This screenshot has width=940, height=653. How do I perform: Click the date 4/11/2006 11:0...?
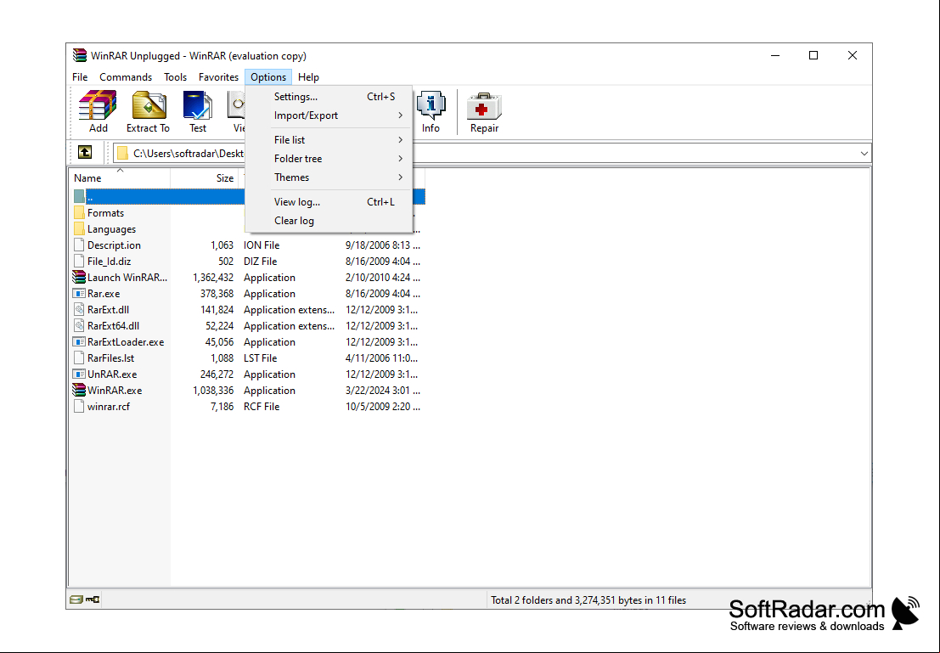tap(382, 358)
